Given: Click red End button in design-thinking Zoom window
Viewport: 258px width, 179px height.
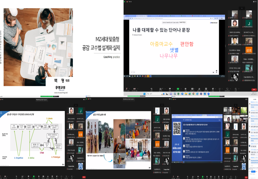Looking at the screenshot, I should point(84,177).
